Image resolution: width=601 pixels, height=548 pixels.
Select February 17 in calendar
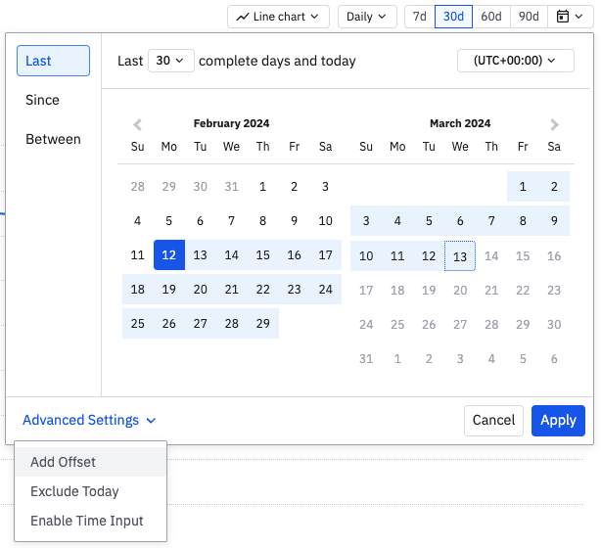coord(325,254)
